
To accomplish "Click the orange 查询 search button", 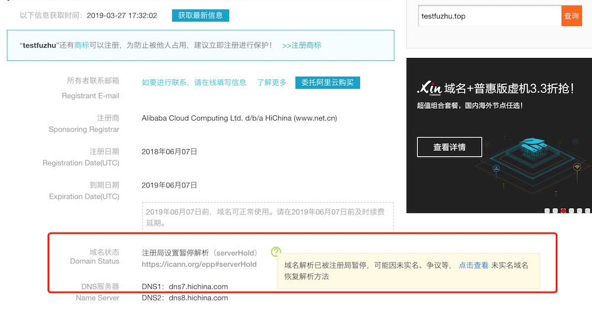I will 571,16.
